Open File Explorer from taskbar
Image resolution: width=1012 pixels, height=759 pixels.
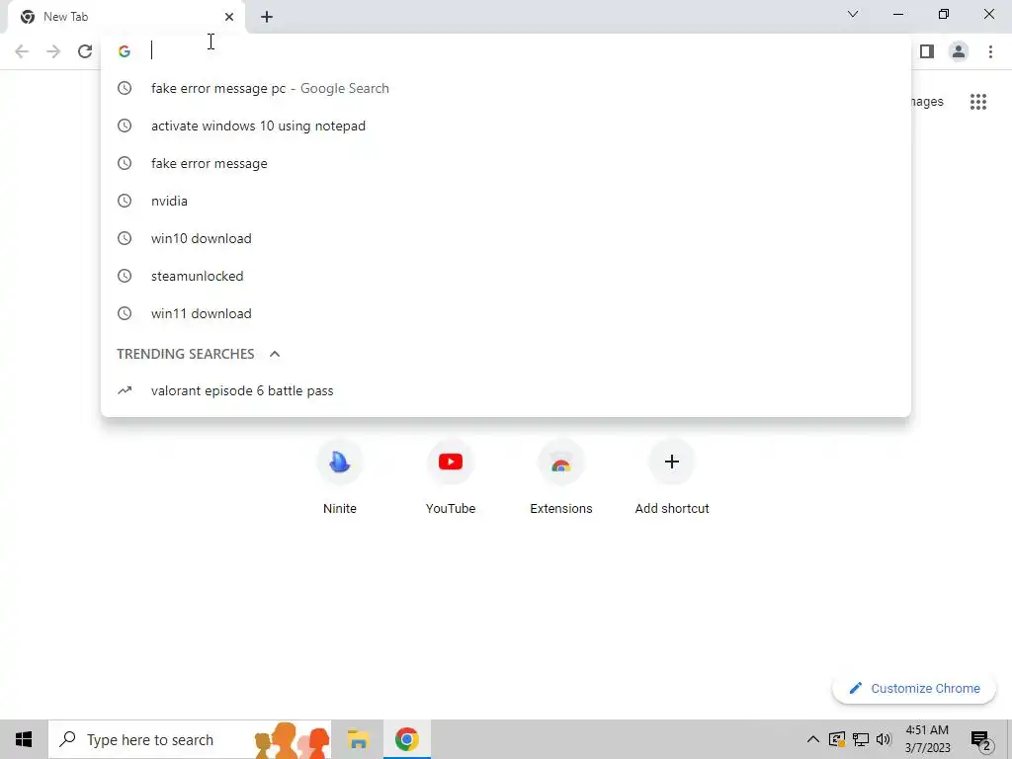(358, 739)
